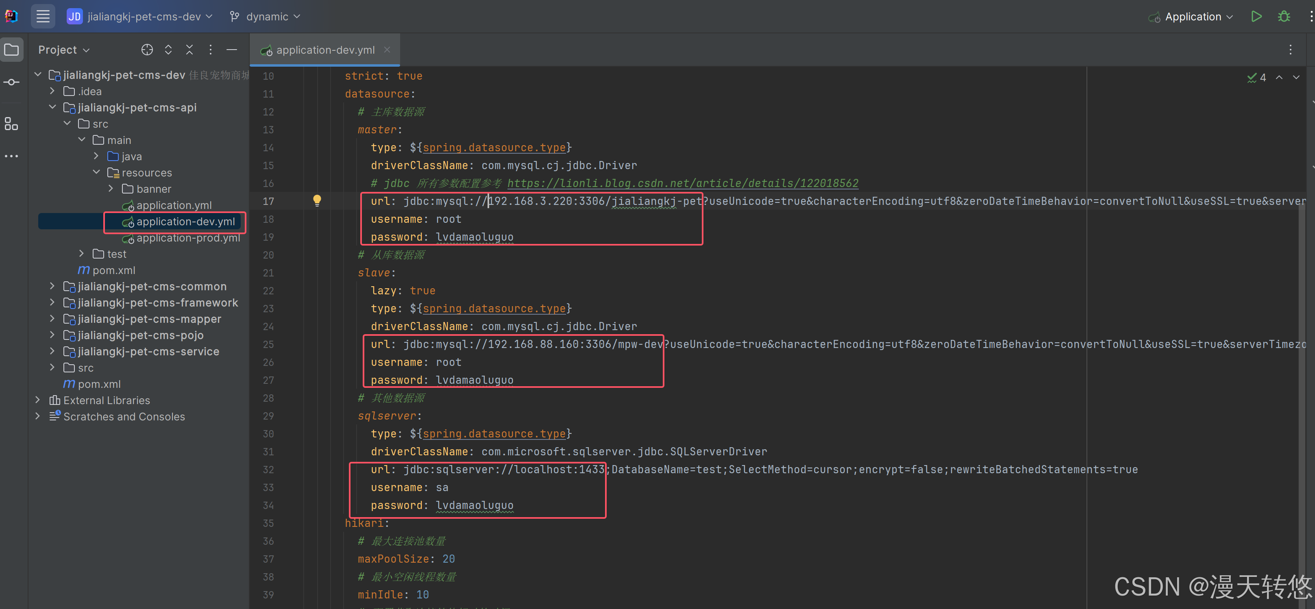
Task: Open the lionli.blog.csdn.net link in comment
Action: (683, 183)
